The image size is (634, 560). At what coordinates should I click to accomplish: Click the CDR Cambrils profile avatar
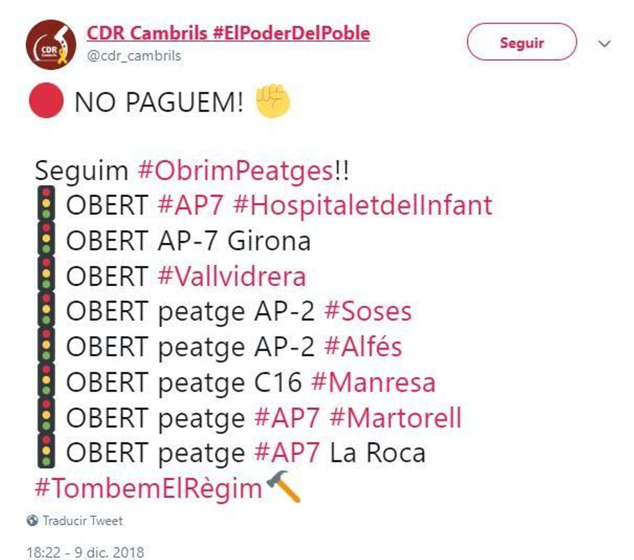click(x=51, y=45)
